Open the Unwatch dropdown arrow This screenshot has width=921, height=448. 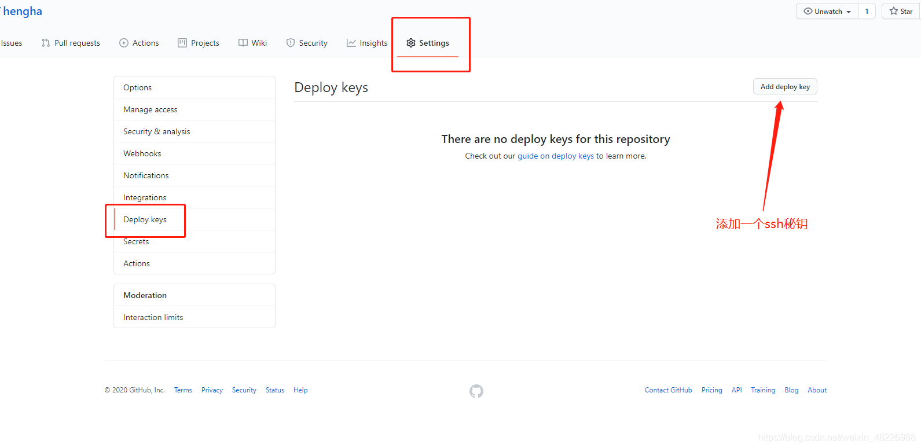[x=849, y=12]
